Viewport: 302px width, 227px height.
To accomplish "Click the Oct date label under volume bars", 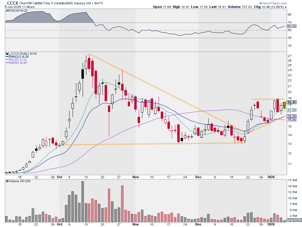I will click(60, 225).
